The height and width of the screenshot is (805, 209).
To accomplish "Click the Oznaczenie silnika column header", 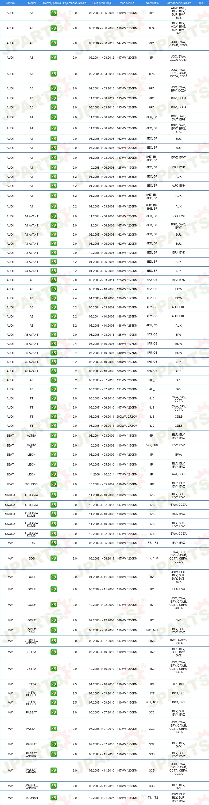I will point(179,3).
